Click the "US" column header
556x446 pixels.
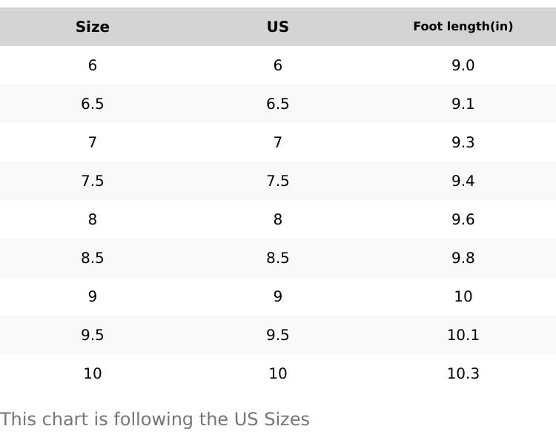point(277,27)
